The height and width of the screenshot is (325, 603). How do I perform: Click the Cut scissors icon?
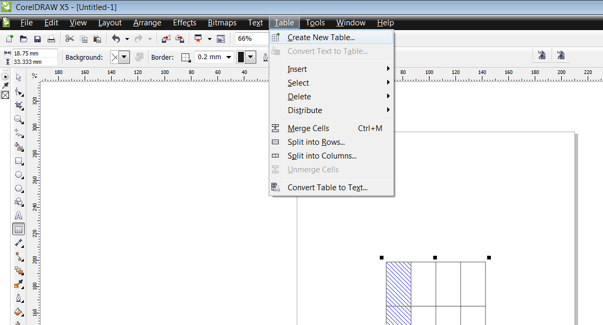coord(69,39)
